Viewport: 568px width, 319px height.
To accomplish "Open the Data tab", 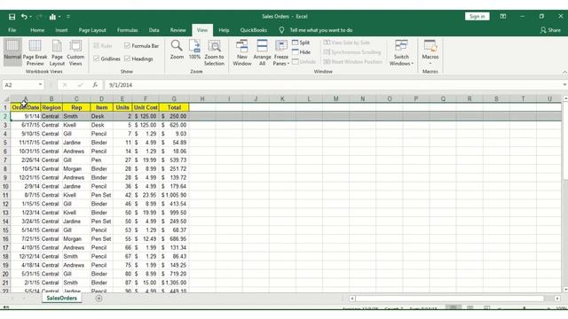I will (154, 30).
